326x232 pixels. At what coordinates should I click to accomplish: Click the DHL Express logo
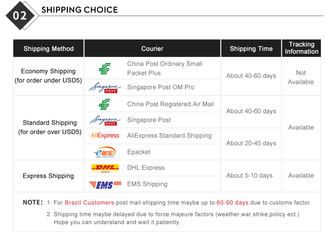tap(105, 168)
